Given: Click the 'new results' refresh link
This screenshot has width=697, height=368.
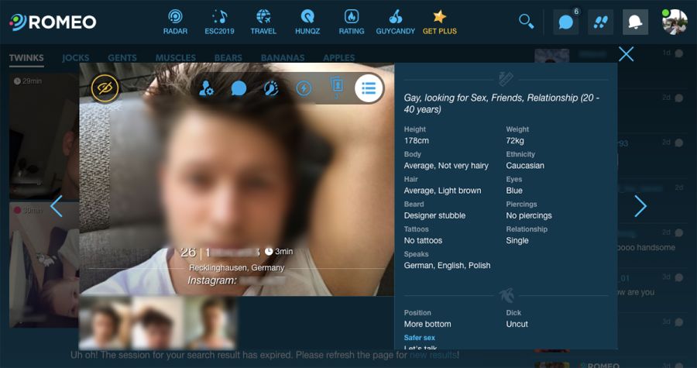Looking at the screenshot, I should [x=433, y=355].
